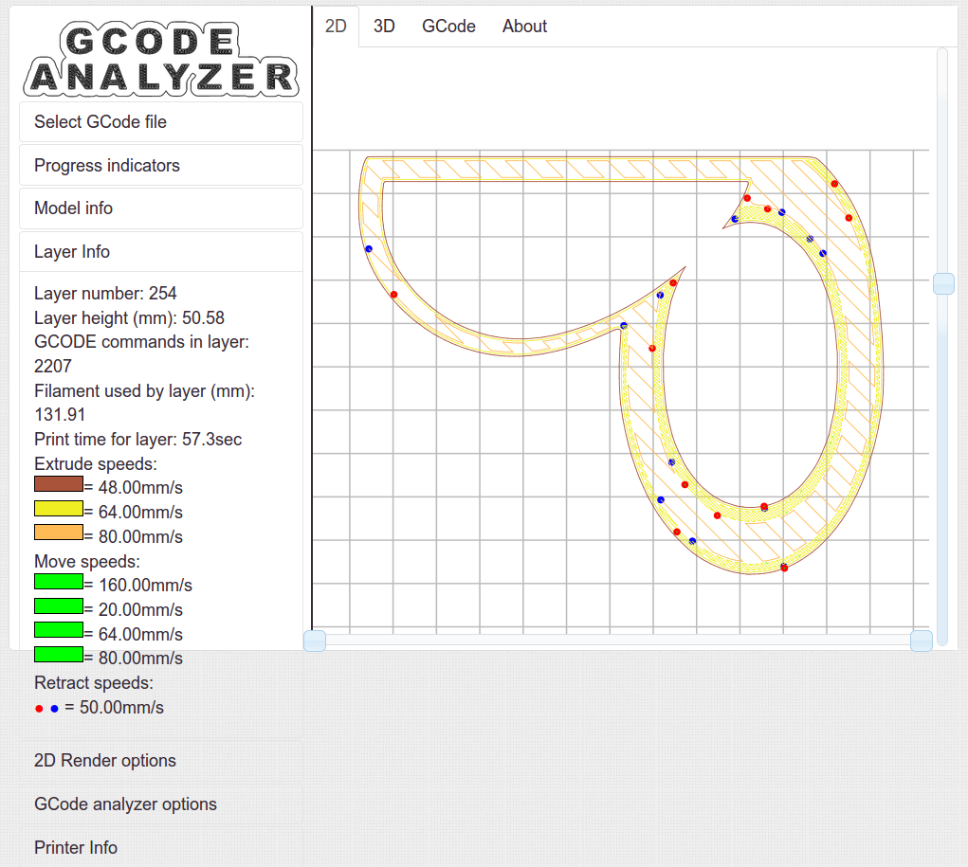968x867 pixels.
Task: Click the GCODE ANALYZER logo
Action: [x=160, y=60]
